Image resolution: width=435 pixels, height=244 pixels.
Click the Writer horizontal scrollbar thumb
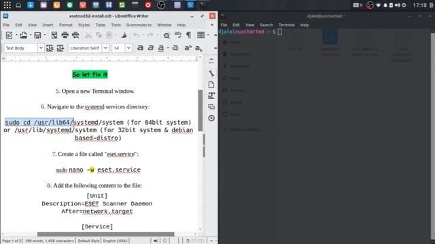[x=106, y=234]
